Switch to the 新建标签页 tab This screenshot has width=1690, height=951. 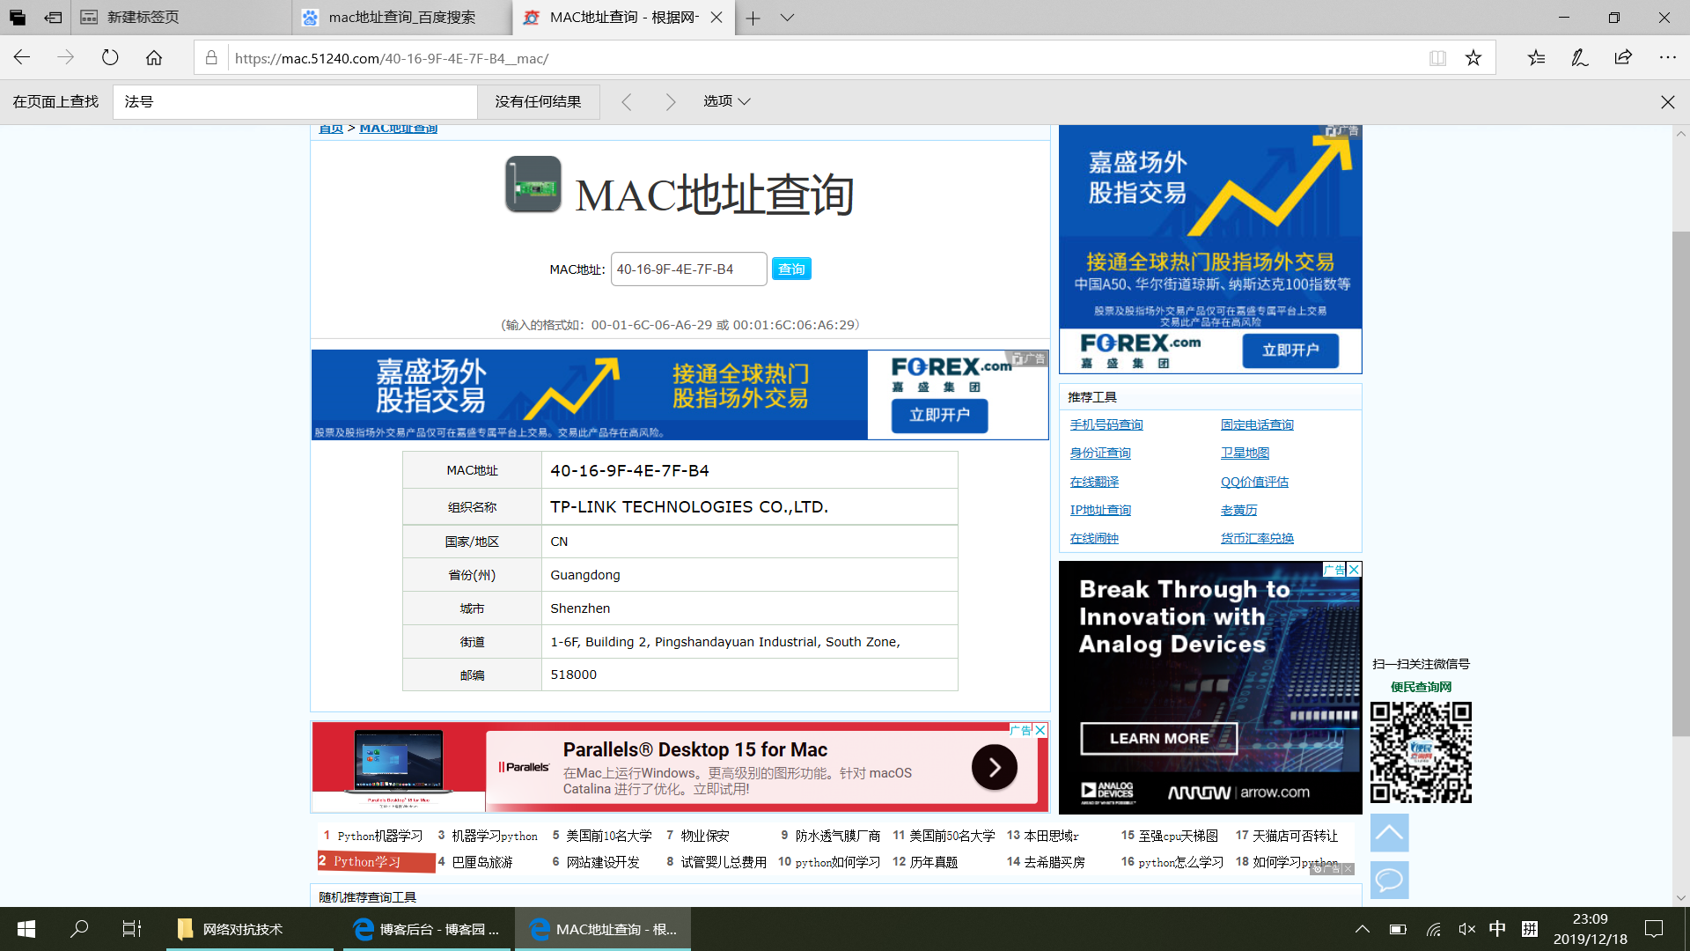[x=143, y=18]
